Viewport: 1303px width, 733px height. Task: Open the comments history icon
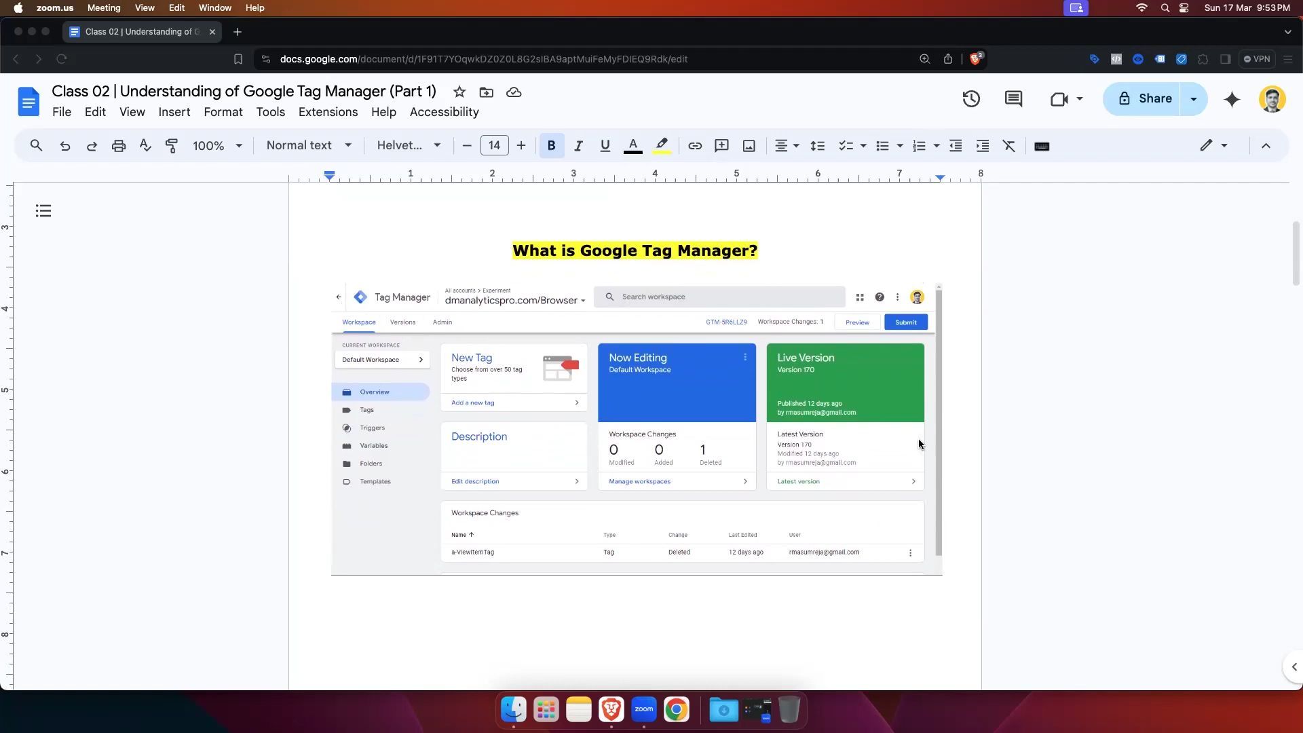1013,99
